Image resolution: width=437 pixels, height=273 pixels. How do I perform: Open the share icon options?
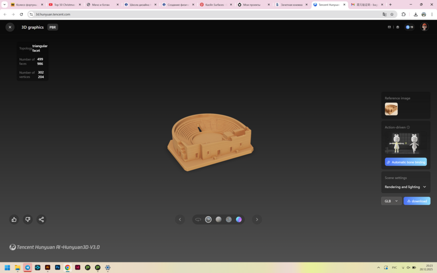pyautogui.click(x=41, y=219)
